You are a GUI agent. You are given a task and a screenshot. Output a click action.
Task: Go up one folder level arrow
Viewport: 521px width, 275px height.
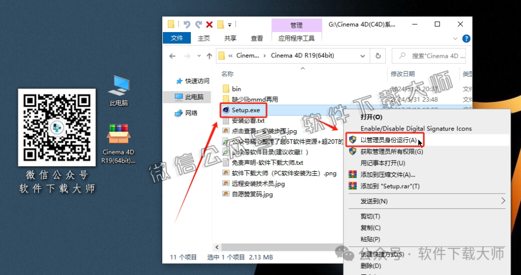pos(209,56)
